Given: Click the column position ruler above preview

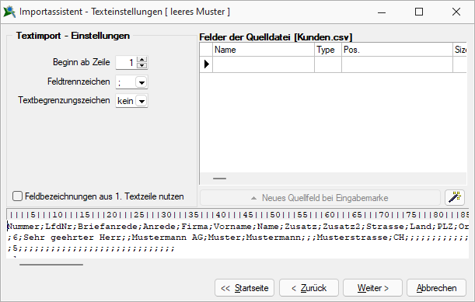Looking at the screenshot, I should click(x=238, y=215).
